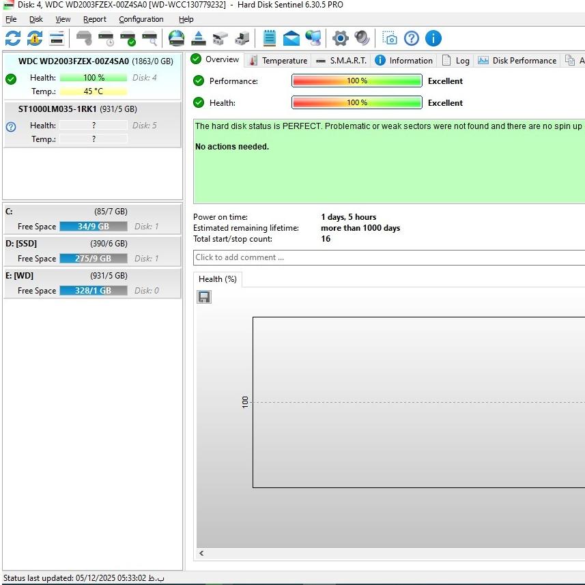Click the globe disk icon in the toolbar

(x=177, y=38)
